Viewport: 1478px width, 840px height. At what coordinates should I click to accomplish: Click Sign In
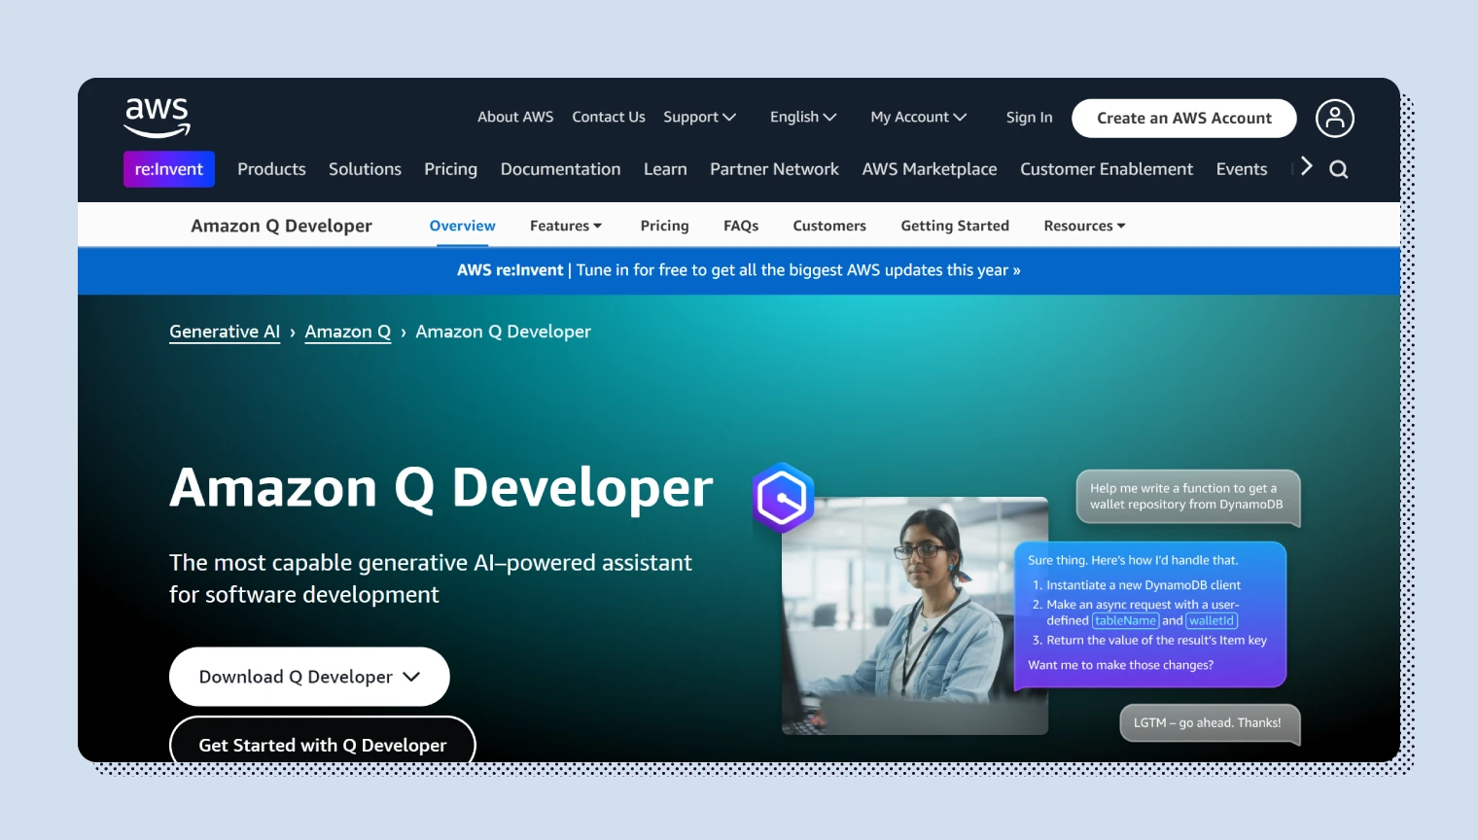1029,117
